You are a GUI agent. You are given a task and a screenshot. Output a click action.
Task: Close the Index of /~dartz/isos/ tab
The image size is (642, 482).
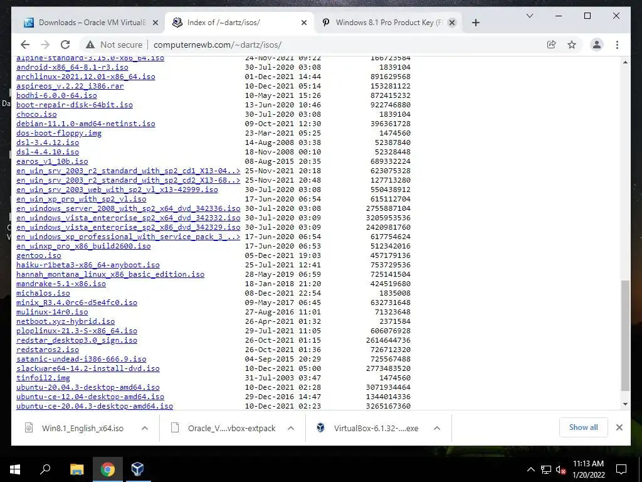304,23
